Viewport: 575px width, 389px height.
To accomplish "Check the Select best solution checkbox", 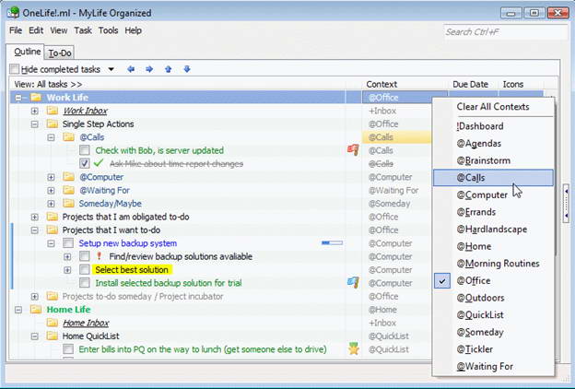I will point(85,269).
